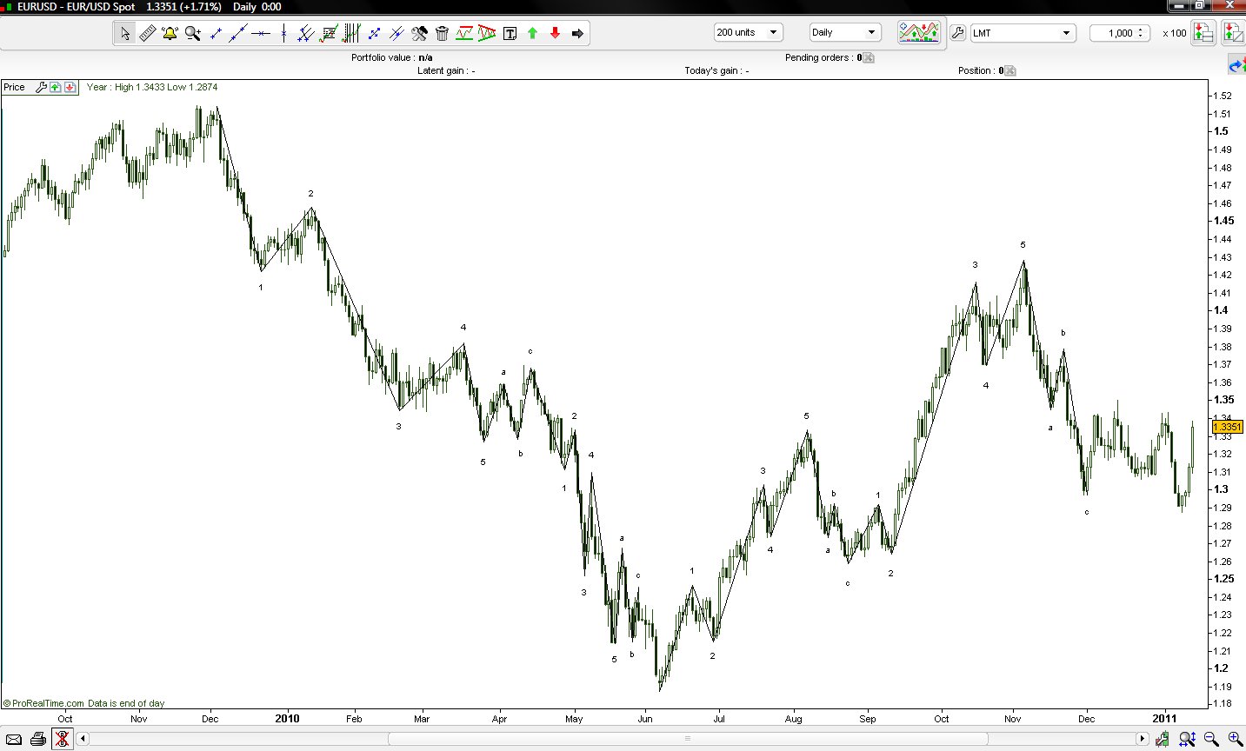Click the horizontal scrollbar thumb
This screenshot has height=751, width=1246.
click(x=687, y=739)
